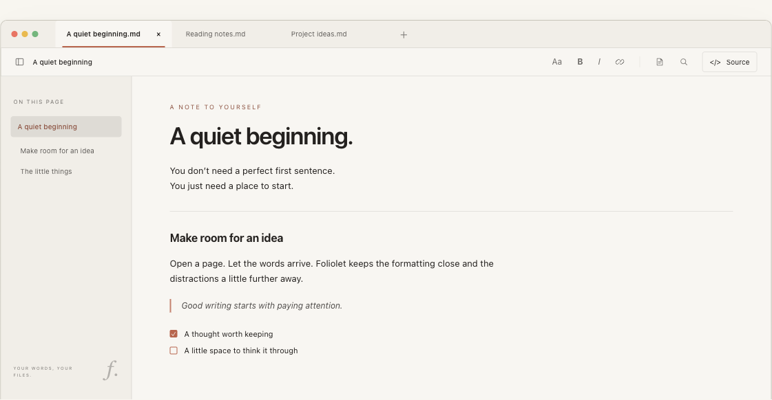Image resolution: width=772 pixels, height=400 pixels.
Task: Click the A quiet beginning. main heading
Action: click(x=262, y=137)
